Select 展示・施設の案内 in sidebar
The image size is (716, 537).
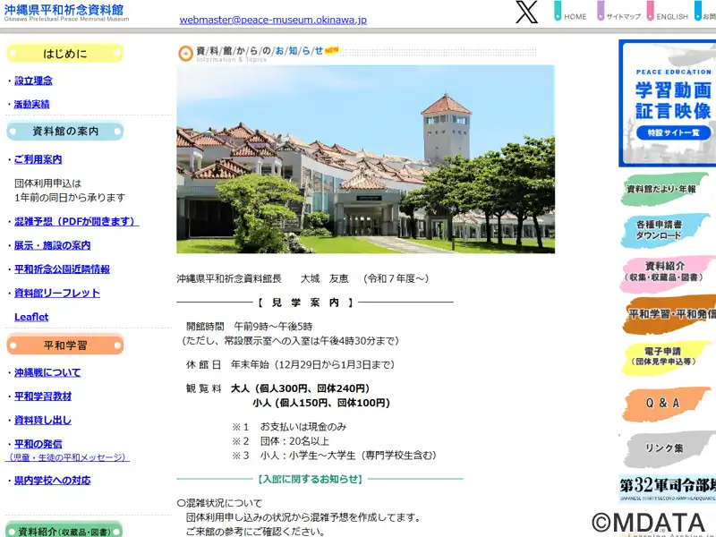(x=52, y=245)
